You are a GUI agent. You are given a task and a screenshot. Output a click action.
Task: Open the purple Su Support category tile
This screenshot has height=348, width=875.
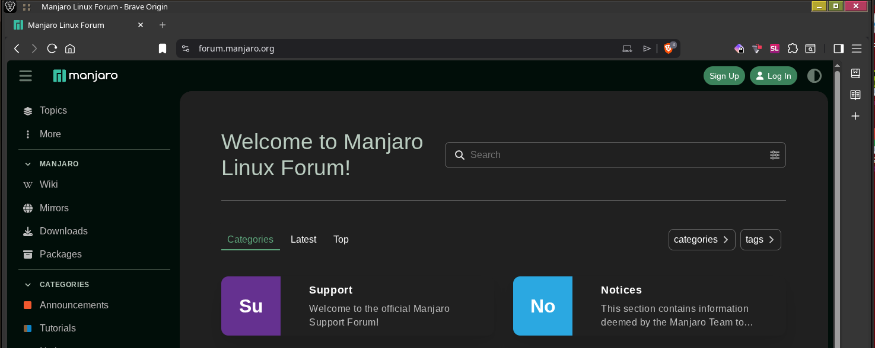coord(251,306)
